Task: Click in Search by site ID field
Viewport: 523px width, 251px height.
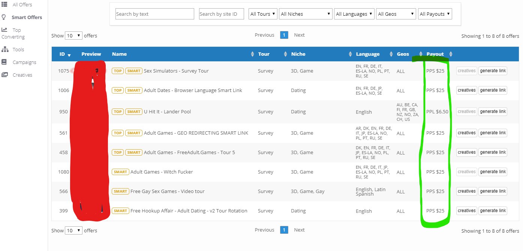Action: point(222,14)
